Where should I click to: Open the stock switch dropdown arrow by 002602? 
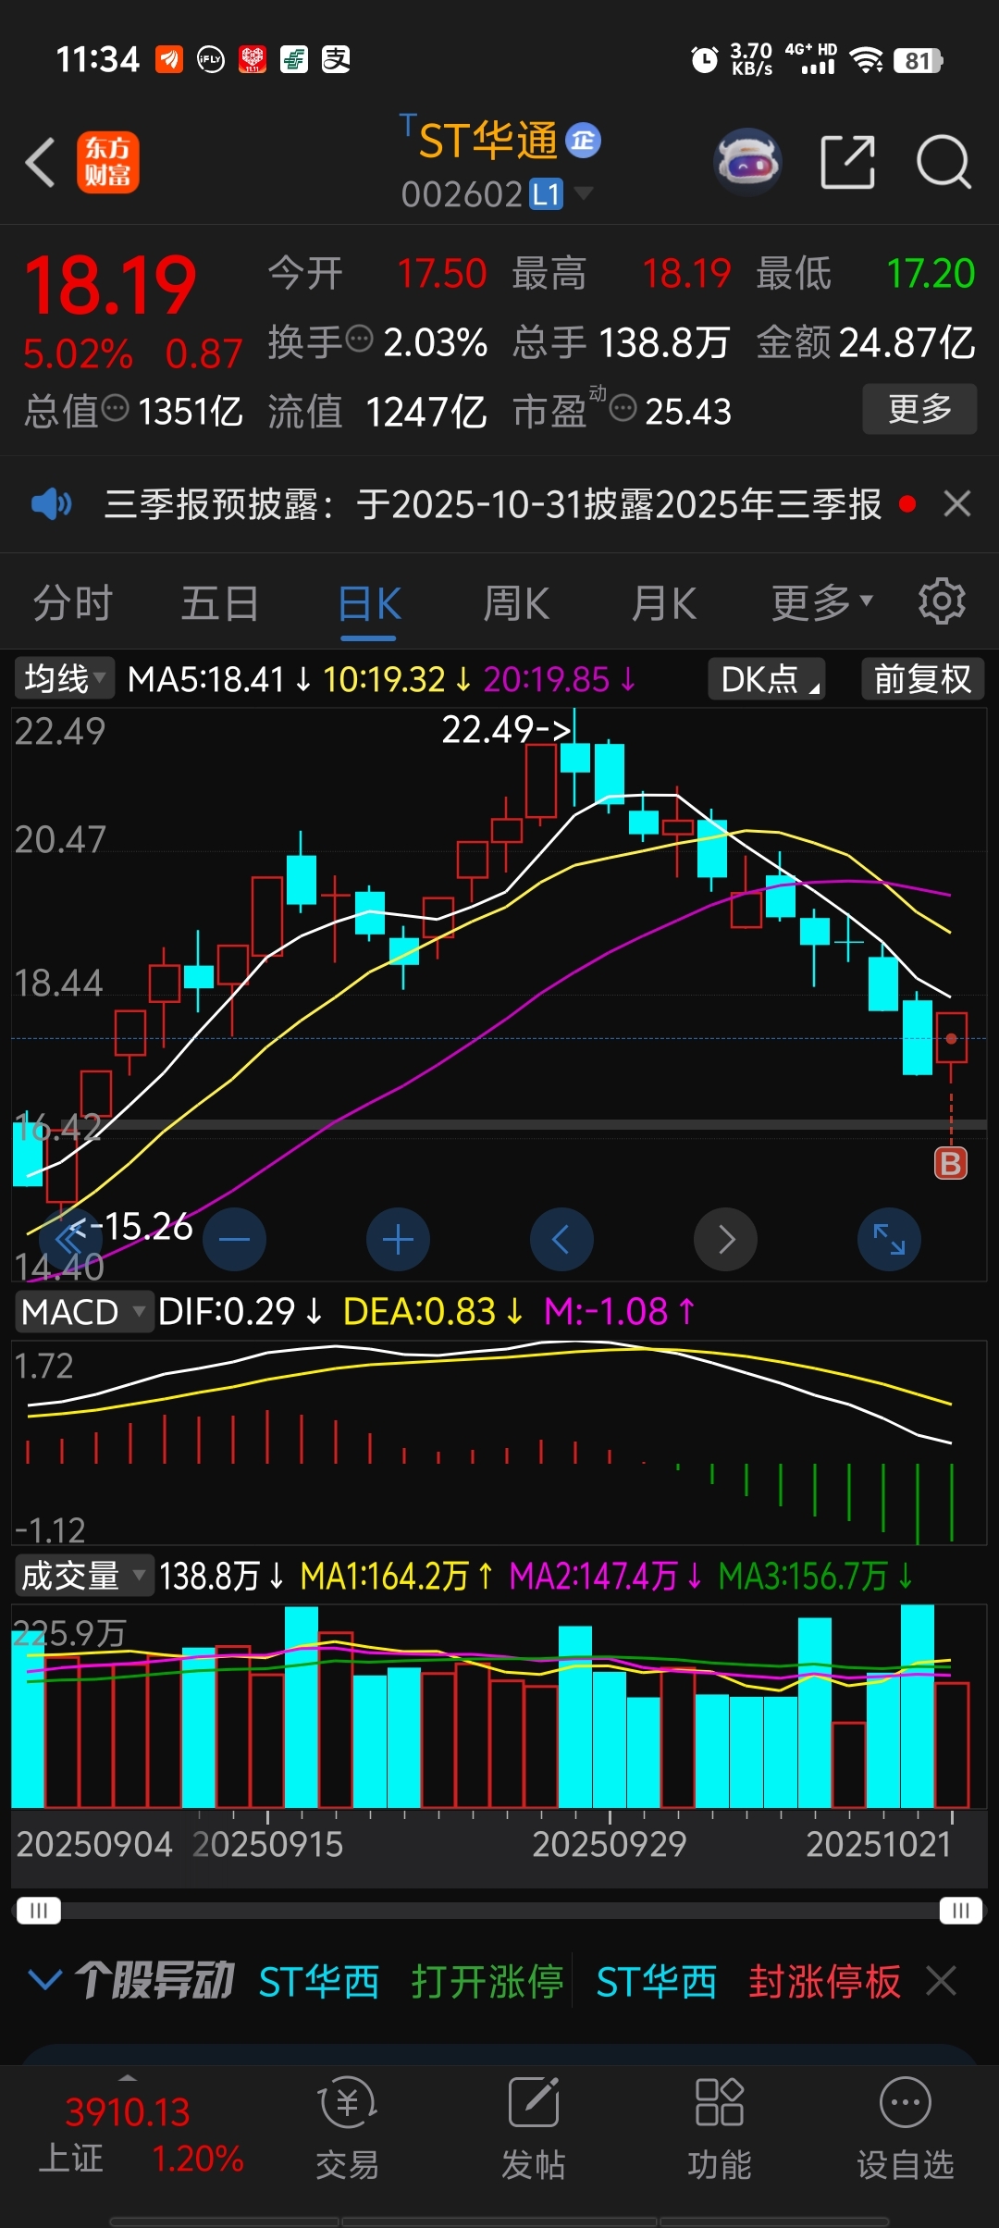tap(583, 192)
